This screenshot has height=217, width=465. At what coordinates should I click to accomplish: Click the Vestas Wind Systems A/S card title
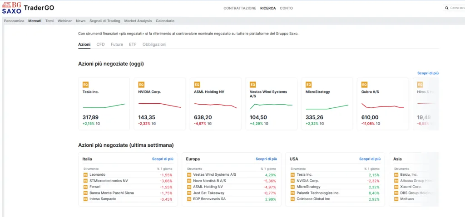[268, 94]
